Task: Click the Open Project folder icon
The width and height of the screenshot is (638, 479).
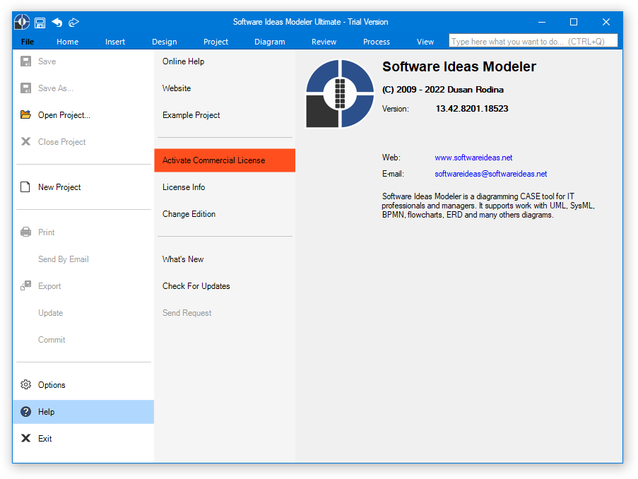Action: click(25, 114)
